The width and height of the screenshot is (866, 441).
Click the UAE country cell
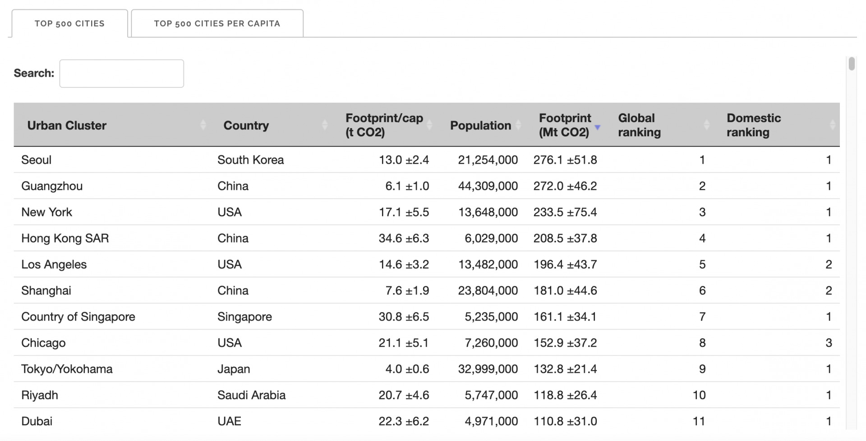[x=229, y=421]
